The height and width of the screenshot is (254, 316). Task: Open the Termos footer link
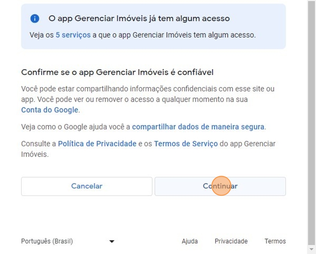click(x=275, y=242)
